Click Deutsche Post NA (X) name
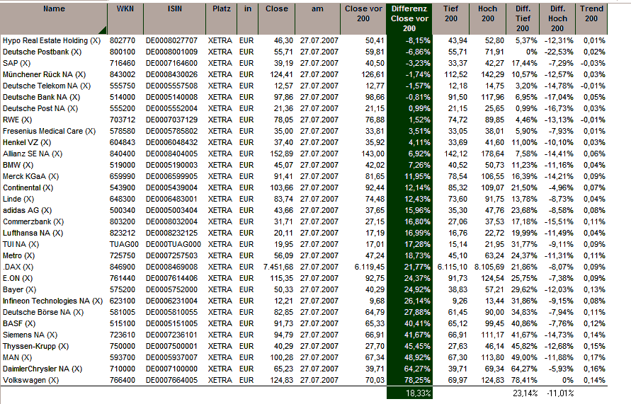The image size is (631, 404). click(40, 108)
